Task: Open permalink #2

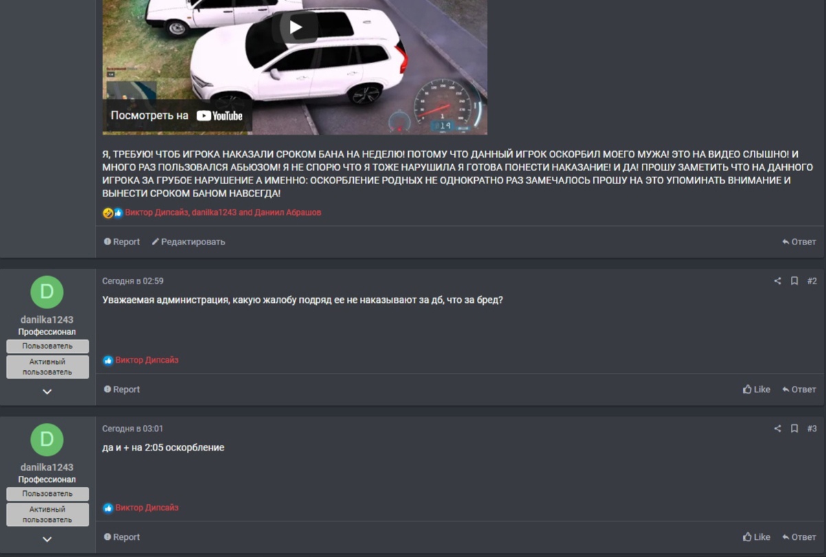Action: 812,281
